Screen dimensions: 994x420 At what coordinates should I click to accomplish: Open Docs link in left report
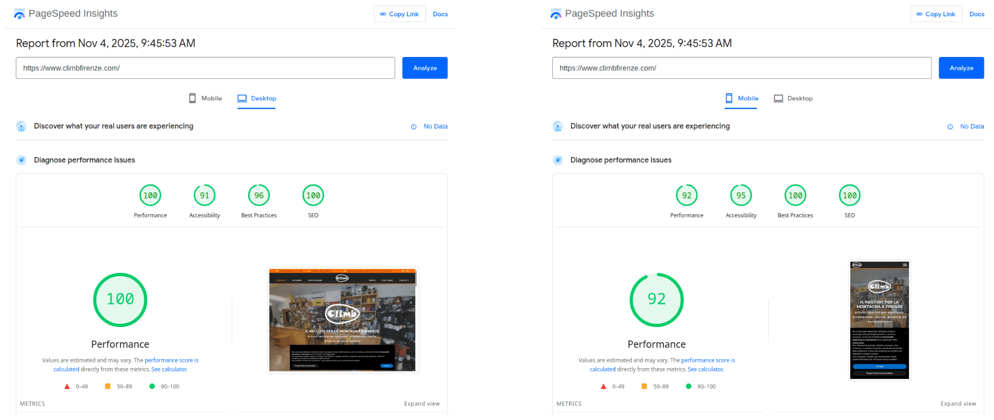click(x=441, y=14)
